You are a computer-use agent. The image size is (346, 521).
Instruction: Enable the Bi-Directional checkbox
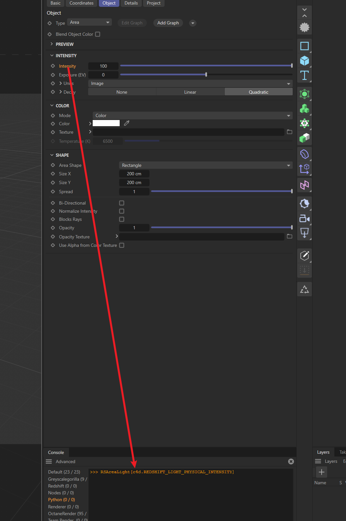[x=122, y=203]
